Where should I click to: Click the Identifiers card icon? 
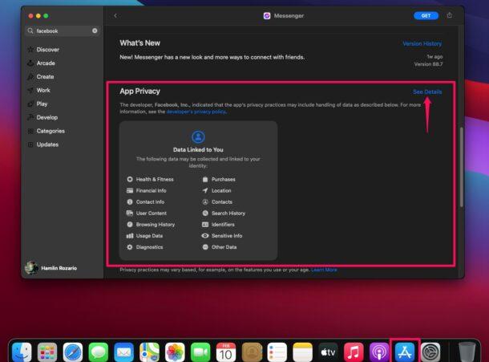[205, 224]
